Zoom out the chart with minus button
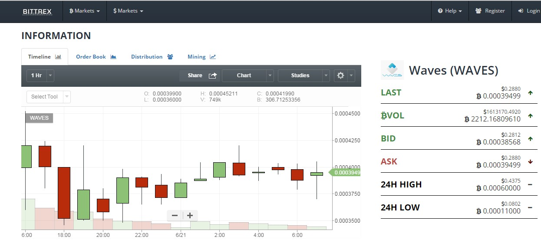 click(x=175, y=215)
